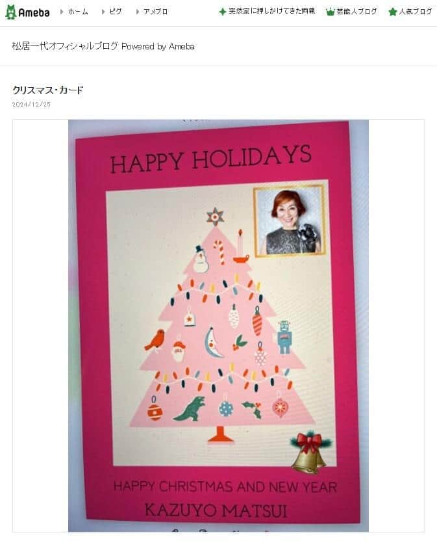Viewport: 437px width, 543px height.
Task: Open the ピグ menu link
Action: tap(116, 12)
